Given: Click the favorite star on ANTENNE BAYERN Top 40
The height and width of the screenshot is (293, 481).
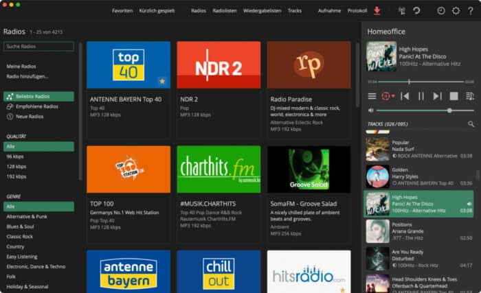Looking at the screenshot, I should pyautogui.click(x=162, y=81).
